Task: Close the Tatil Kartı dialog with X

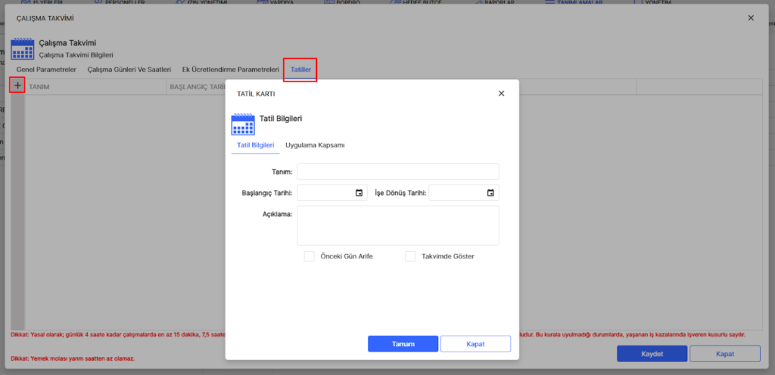Action: coord(501,94)
